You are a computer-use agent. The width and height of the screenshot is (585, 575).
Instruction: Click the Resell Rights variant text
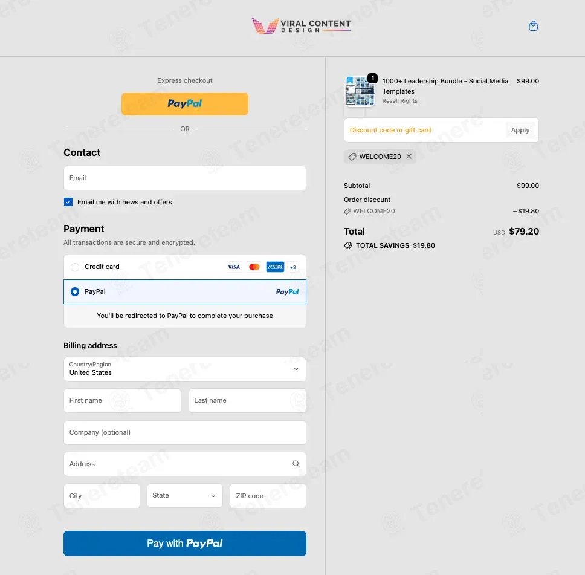(x=399, y=101)
